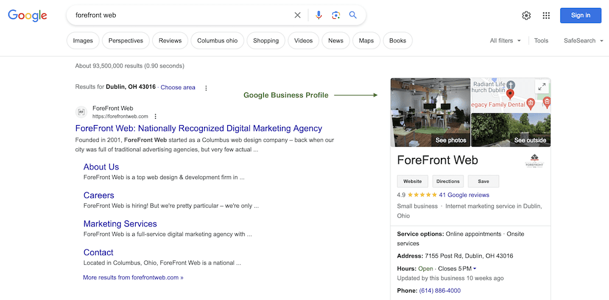Viewport: 609px width, 300px height.
Task: Select the Reviews filter tab
Action: pyautogui.click(x=170, y=41)
